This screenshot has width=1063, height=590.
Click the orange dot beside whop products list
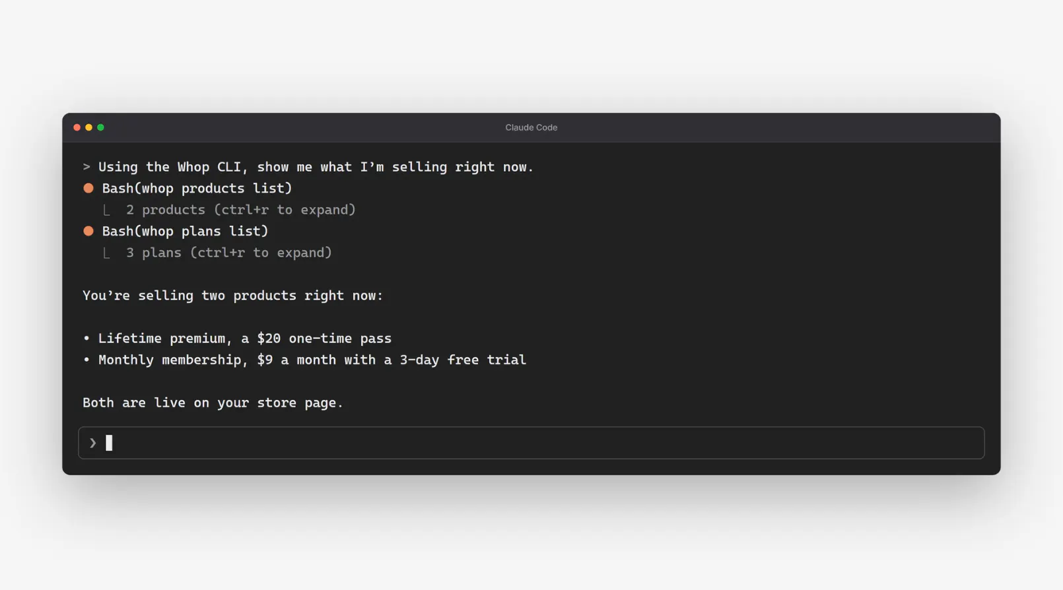click(x=88, y=188)
